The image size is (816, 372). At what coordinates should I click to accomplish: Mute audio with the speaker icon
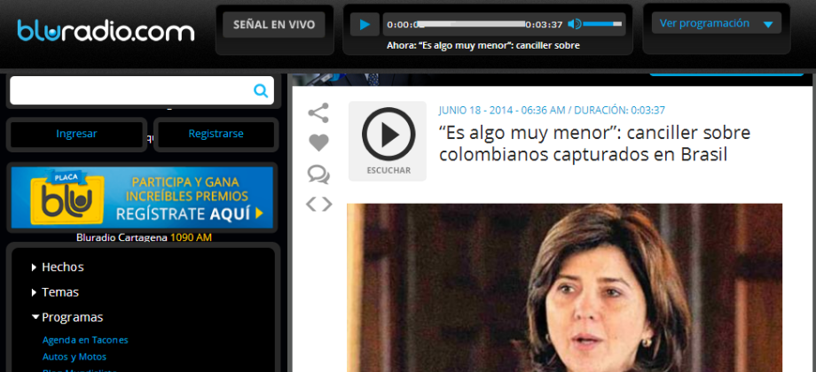[x=574, y=24]
